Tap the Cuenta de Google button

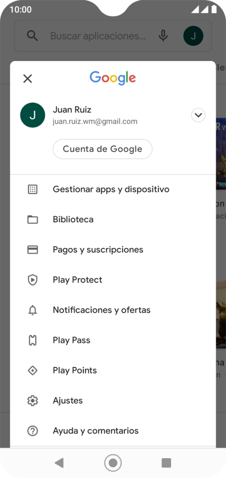tap(103, 149)
